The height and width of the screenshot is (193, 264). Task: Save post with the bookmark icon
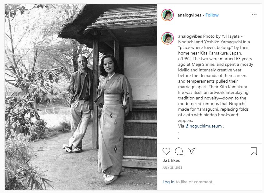click(x=254, y=151)
